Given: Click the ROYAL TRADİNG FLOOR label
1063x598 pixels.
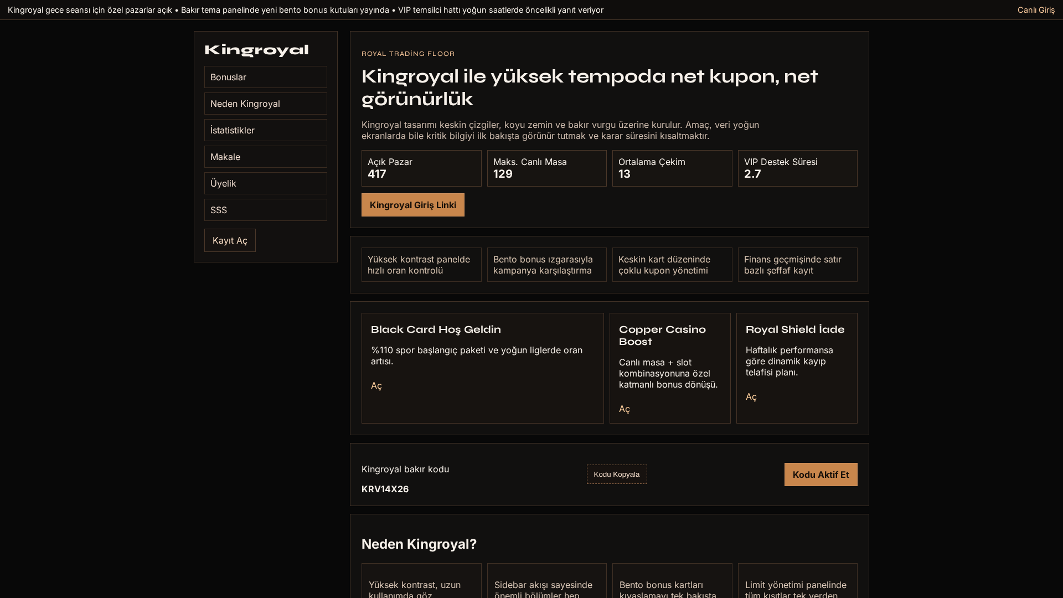Looking at the screenshot, I should pos(408,54).
